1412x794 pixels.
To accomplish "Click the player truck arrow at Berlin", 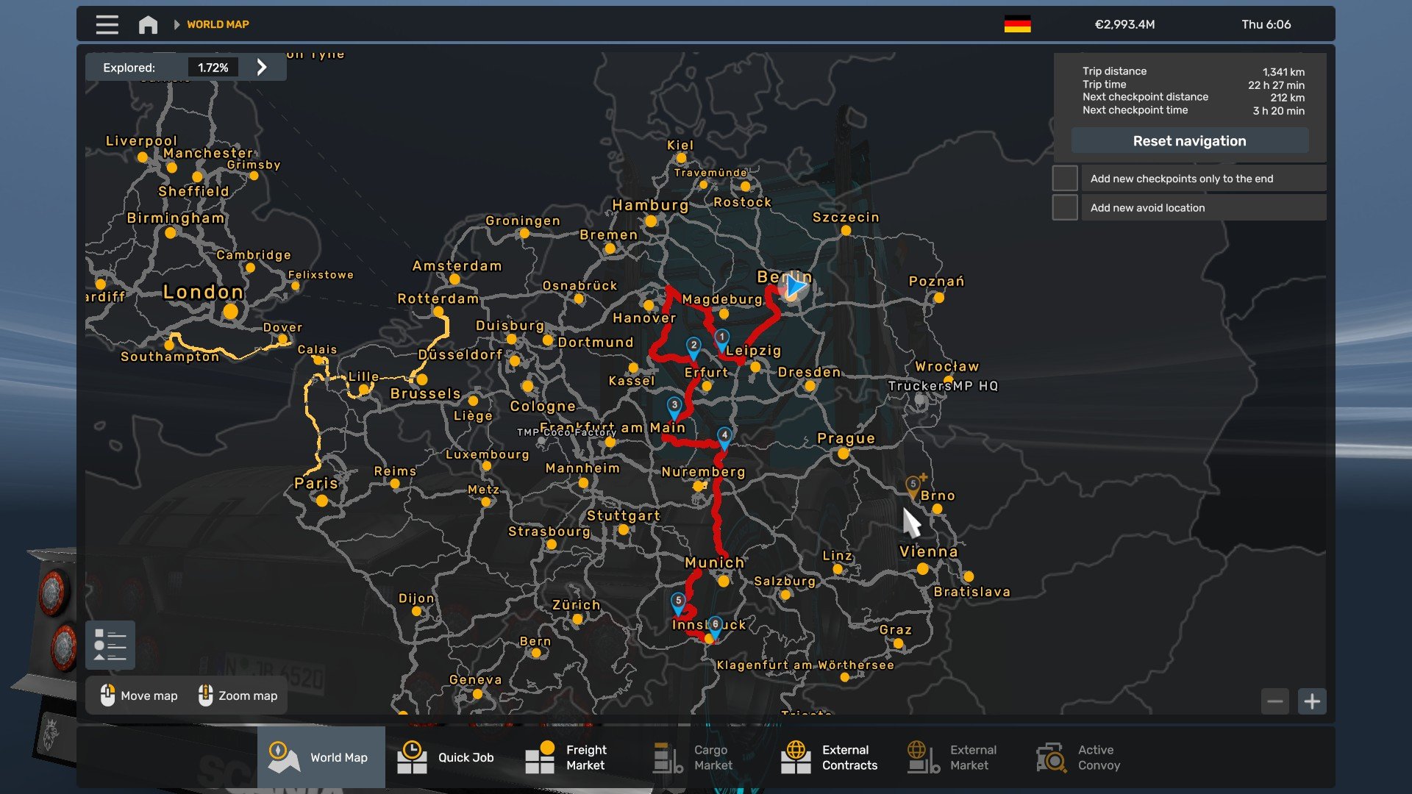I will (794, 286).
